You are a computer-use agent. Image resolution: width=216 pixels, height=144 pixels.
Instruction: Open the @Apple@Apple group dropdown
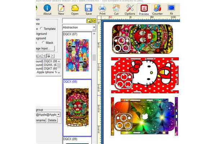[59, 114]
